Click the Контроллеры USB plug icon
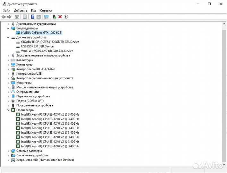The image size is (227, 173). [13, 74]
